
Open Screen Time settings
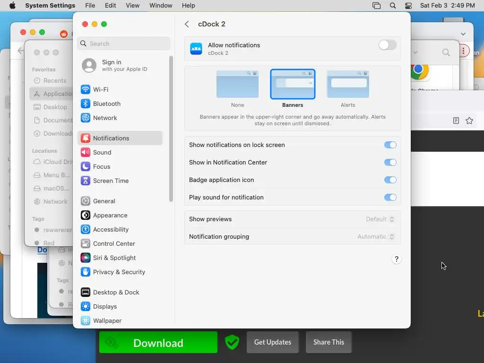click(x=120, y=181)
